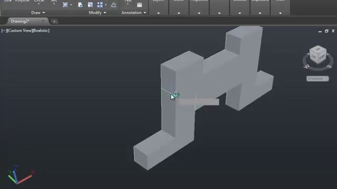The image size is (337, 189).
Task: Expand the Circle options dropdown
Action: click(x=38, y=4)
